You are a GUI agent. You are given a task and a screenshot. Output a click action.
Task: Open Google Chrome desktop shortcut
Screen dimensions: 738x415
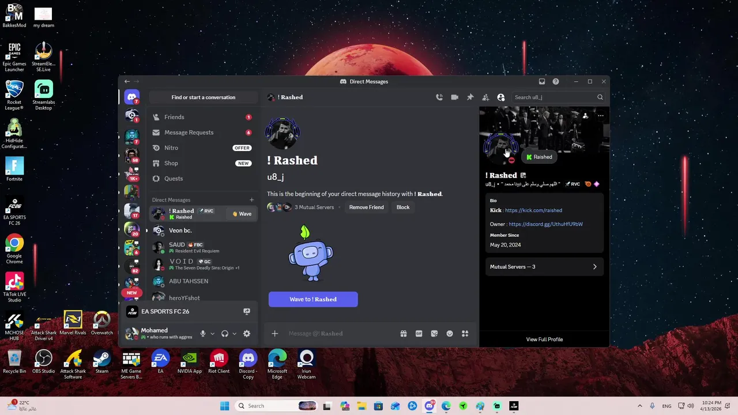[x=14, y=249]
